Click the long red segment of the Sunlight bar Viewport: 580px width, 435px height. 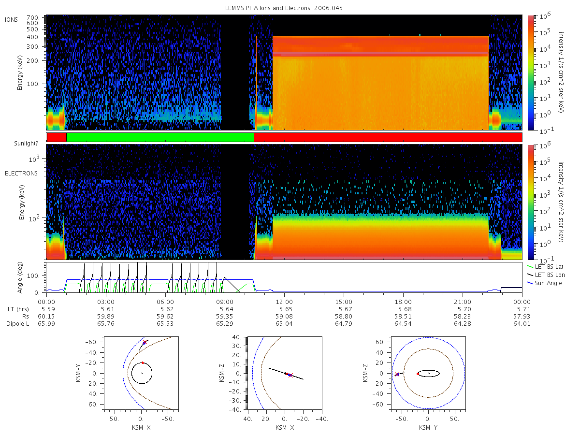tap(388, 137)
